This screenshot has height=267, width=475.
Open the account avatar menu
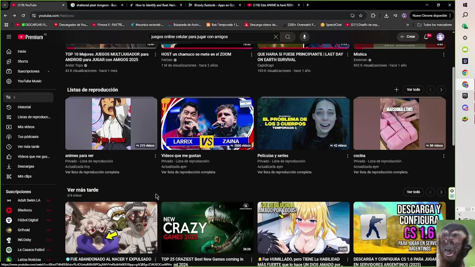coord(440,37)
